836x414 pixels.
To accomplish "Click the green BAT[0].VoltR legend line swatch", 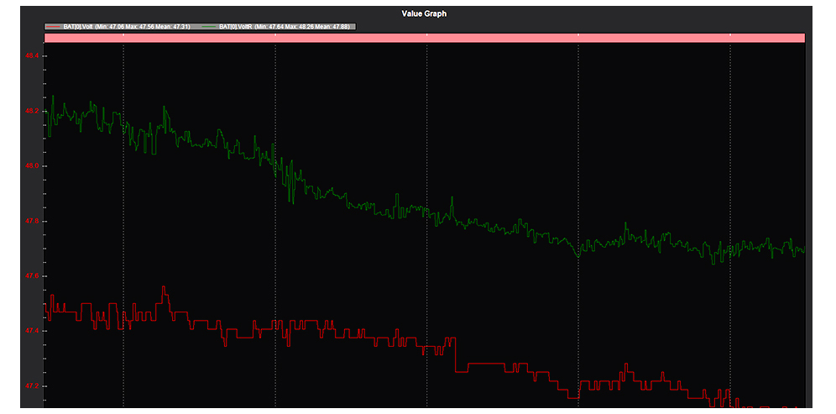I will click(x=208, y=27).
